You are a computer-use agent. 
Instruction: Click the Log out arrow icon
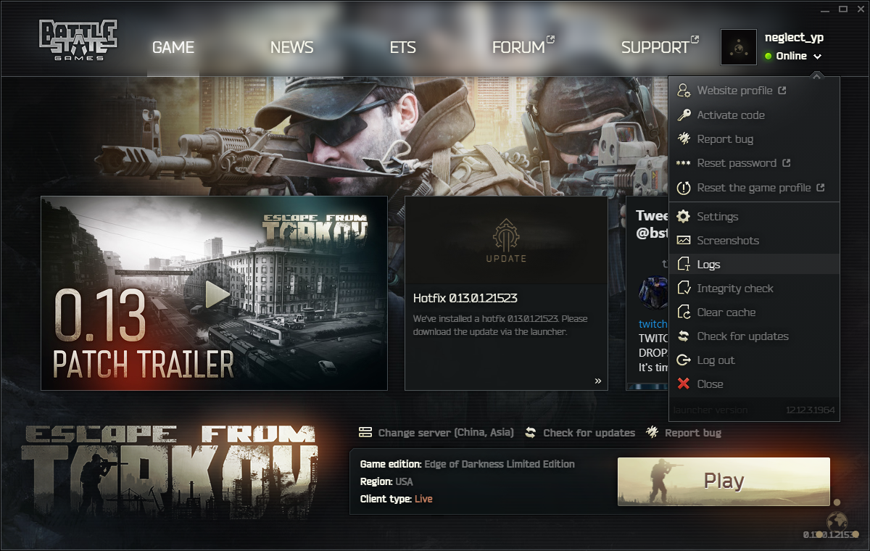[684, 360]
